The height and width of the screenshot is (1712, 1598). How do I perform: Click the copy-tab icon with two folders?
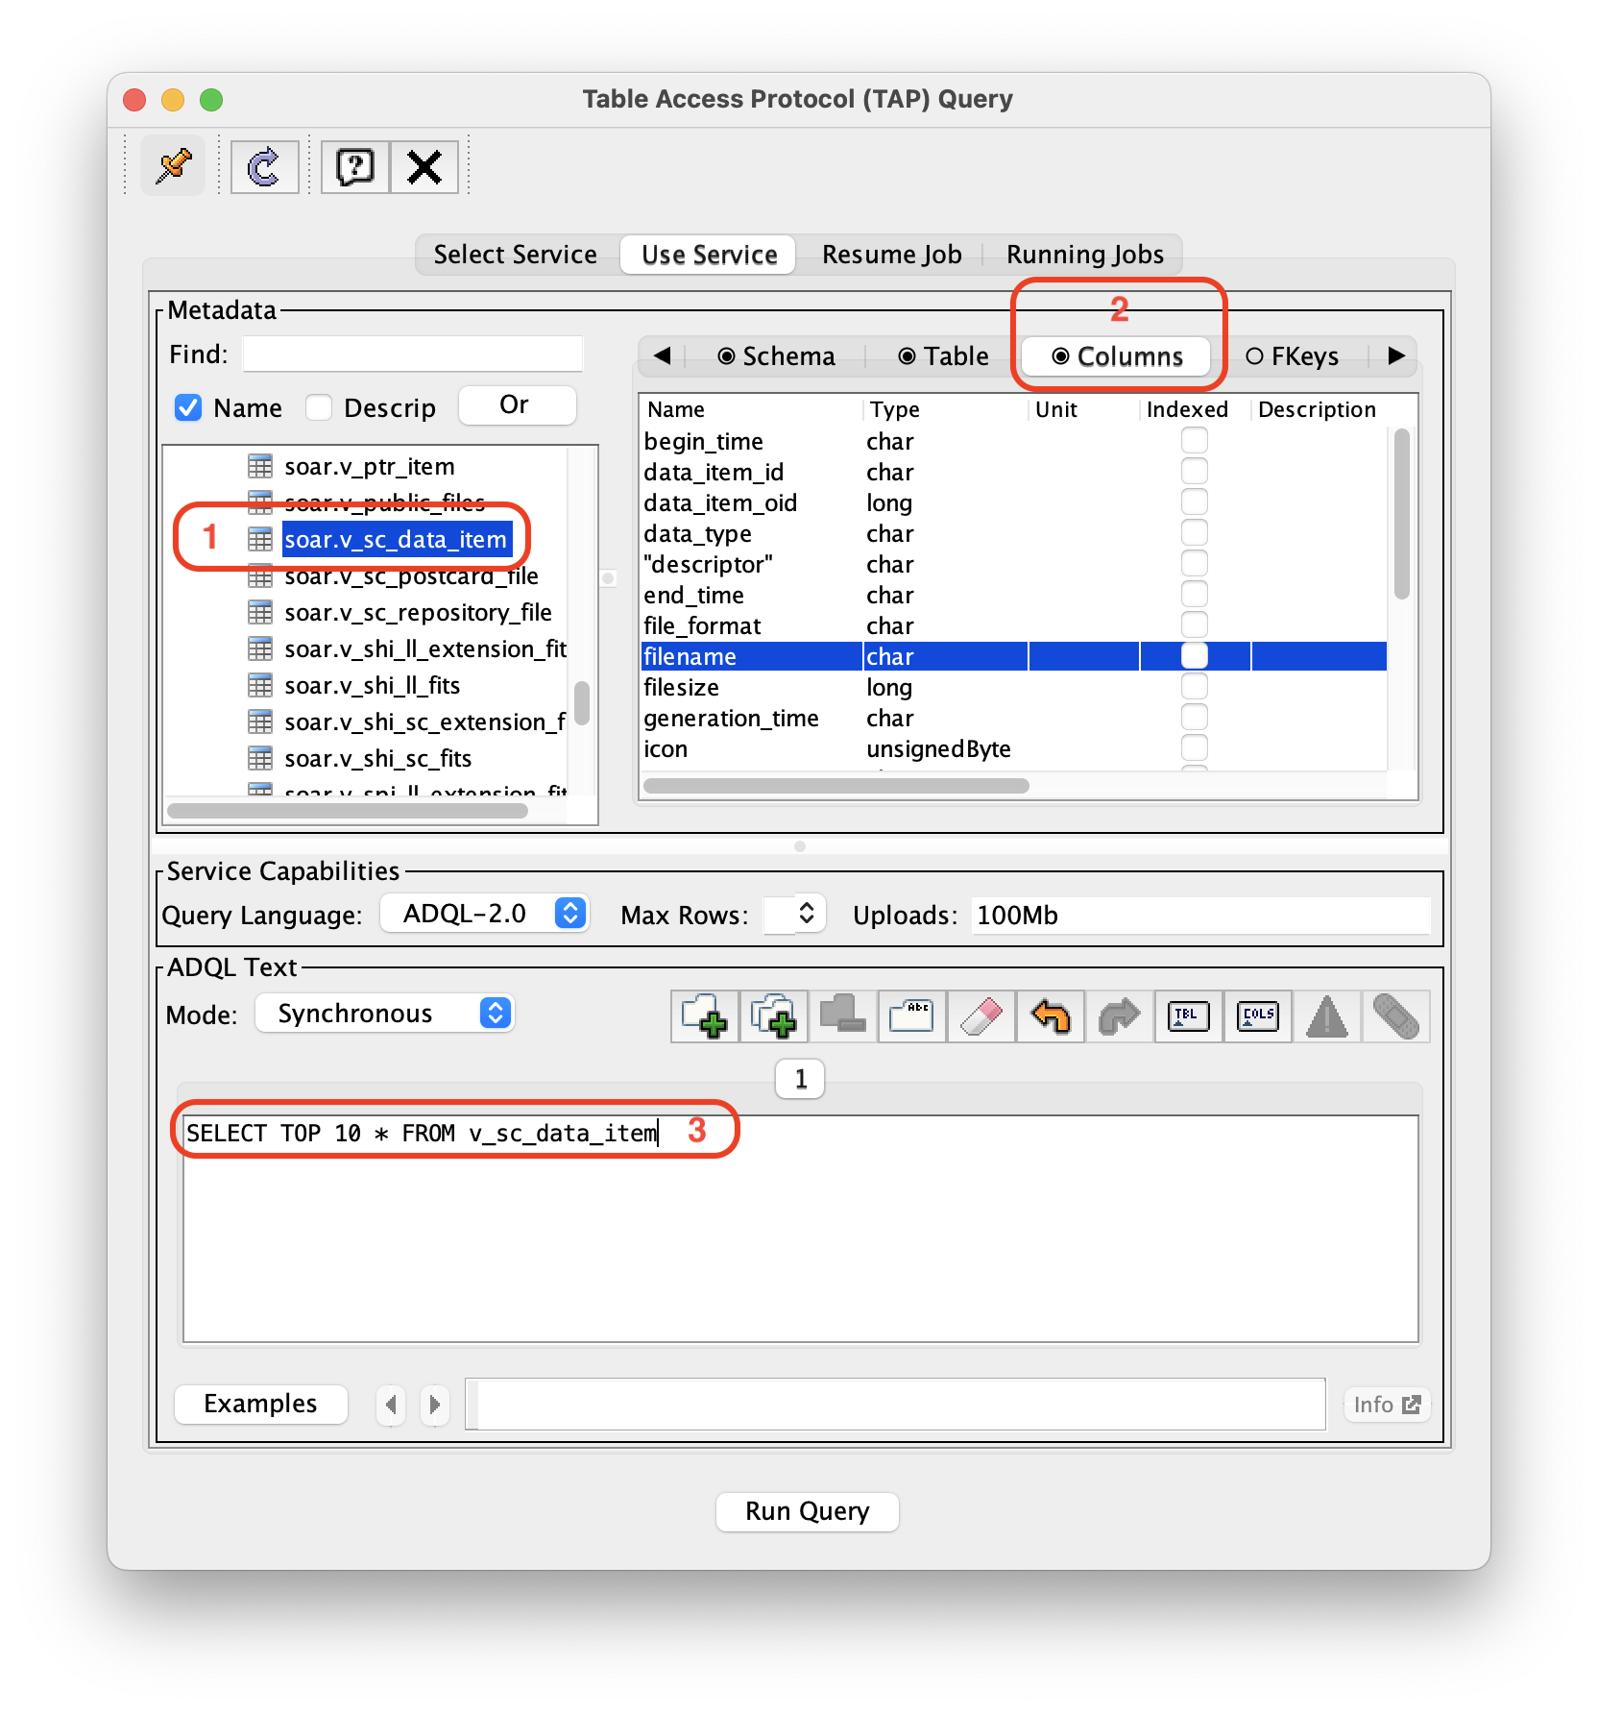pyautogui.click(x=774, y=1016)
